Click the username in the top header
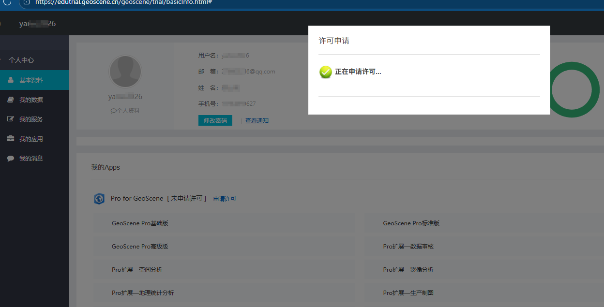 tap(38, 24)
